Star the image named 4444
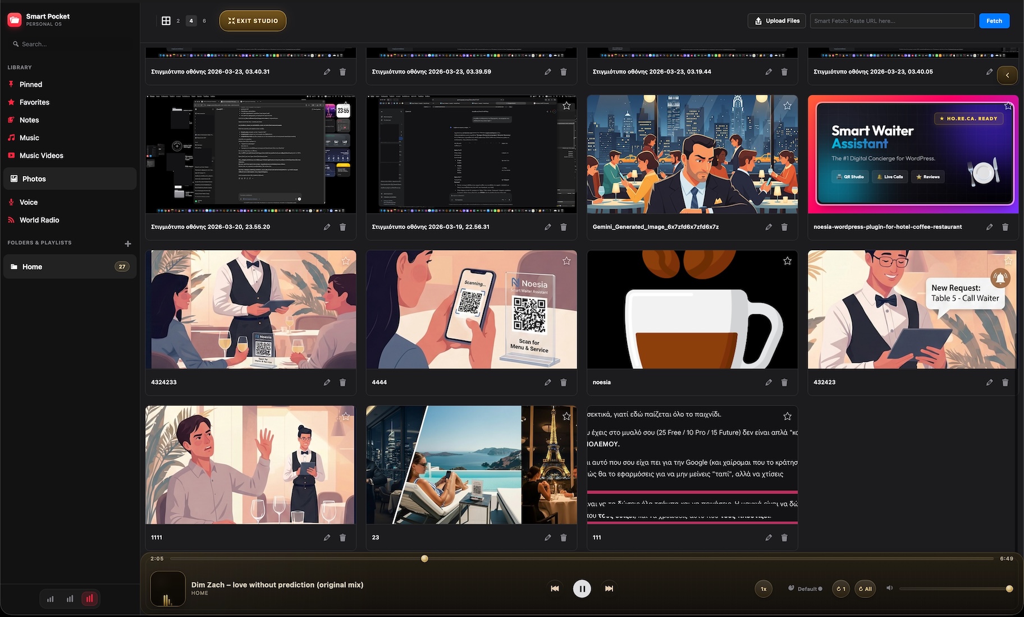Viewport: 1024px width, 617px height. [x=566, y=261]
